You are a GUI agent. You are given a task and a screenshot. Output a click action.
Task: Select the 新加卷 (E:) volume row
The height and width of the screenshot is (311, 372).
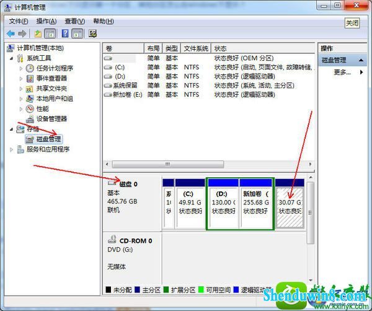click(209, 95)
